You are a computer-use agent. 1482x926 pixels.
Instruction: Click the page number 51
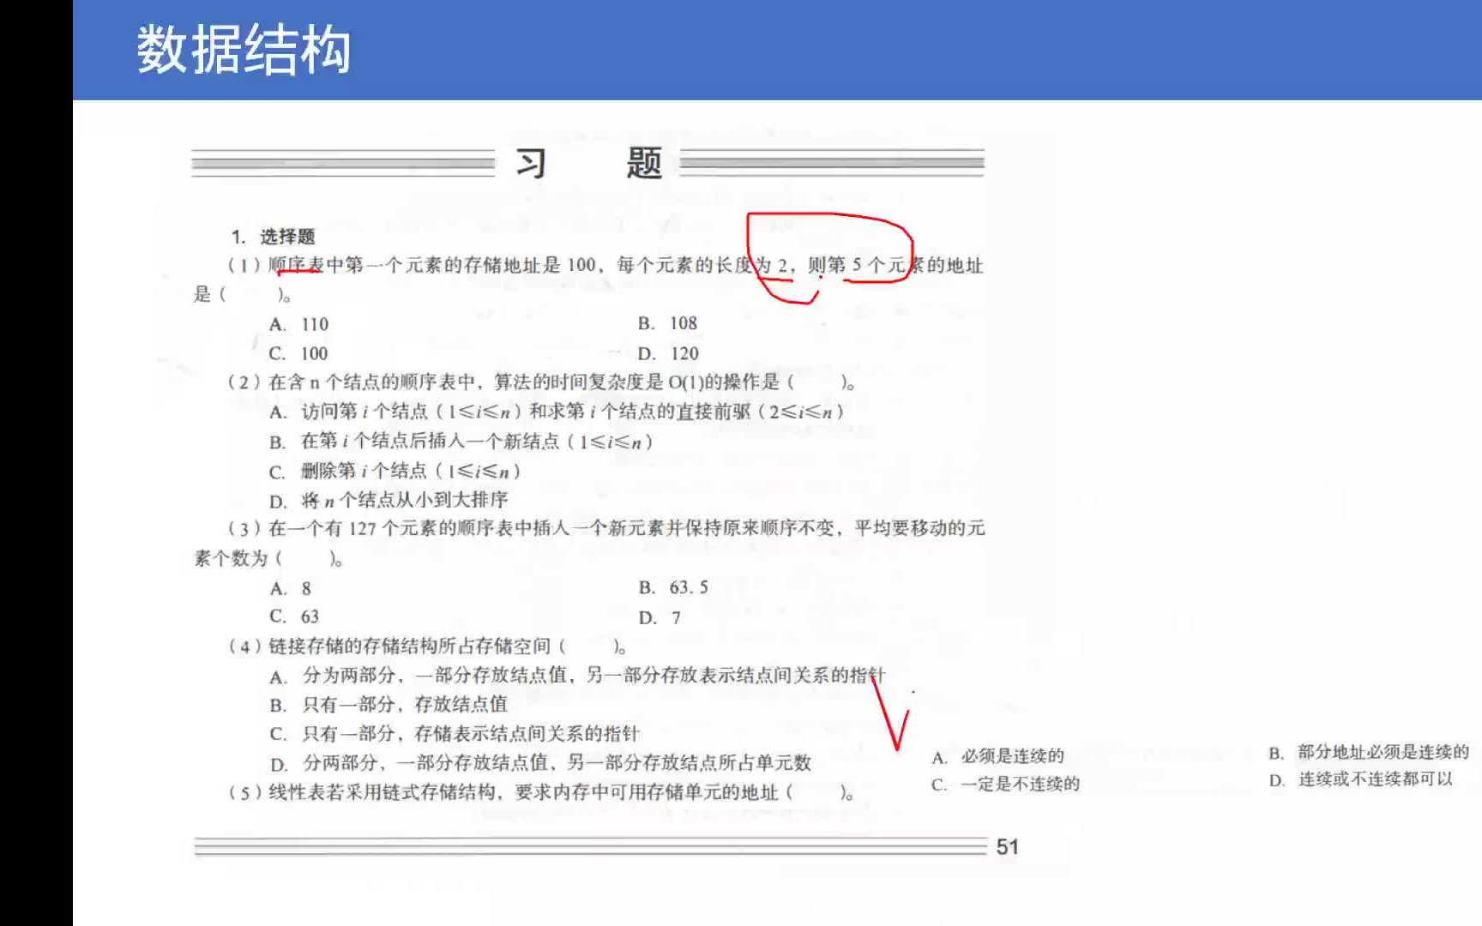point(1008,847)
